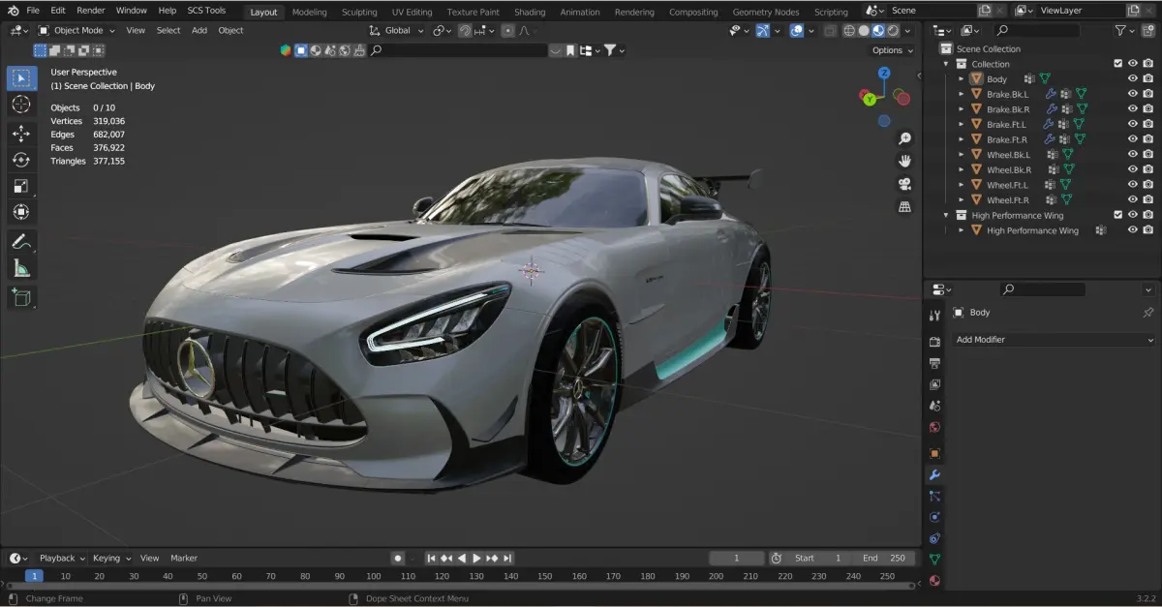
Task: Open the Options dropdown in the viewport
Action: (891, 50)
